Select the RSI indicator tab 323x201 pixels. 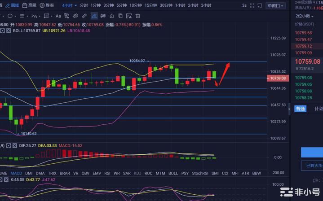pyautogui.click(x=107, y=174)
